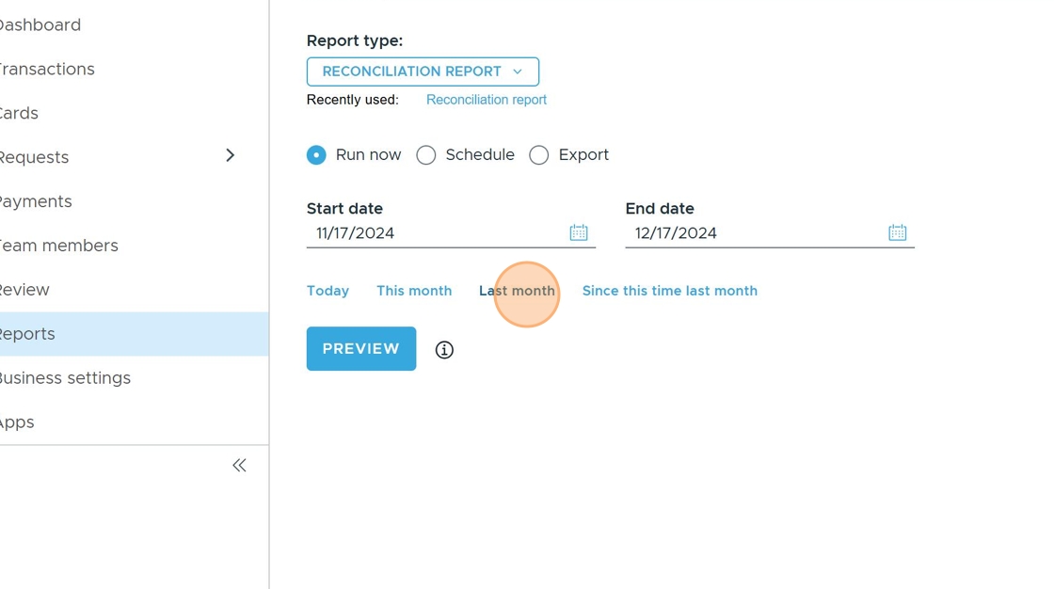
Task: Navigate to Cards section
Action: pos(19,114)
